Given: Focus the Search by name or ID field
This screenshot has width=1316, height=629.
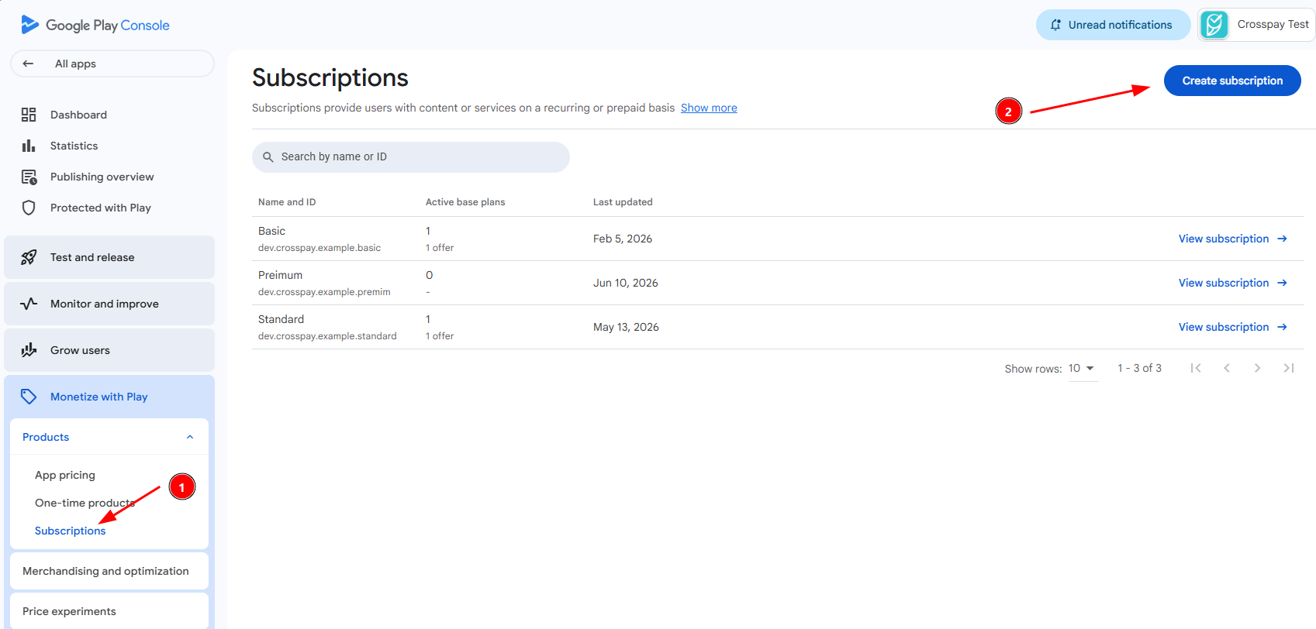Looking at the screenshot, I should (x=411, y=157).
